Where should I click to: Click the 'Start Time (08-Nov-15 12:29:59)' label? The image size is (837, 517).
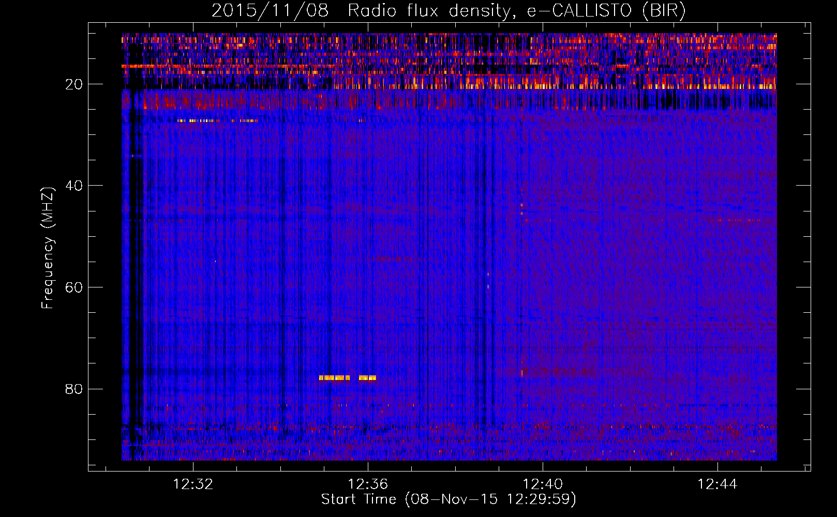point(449,499)
